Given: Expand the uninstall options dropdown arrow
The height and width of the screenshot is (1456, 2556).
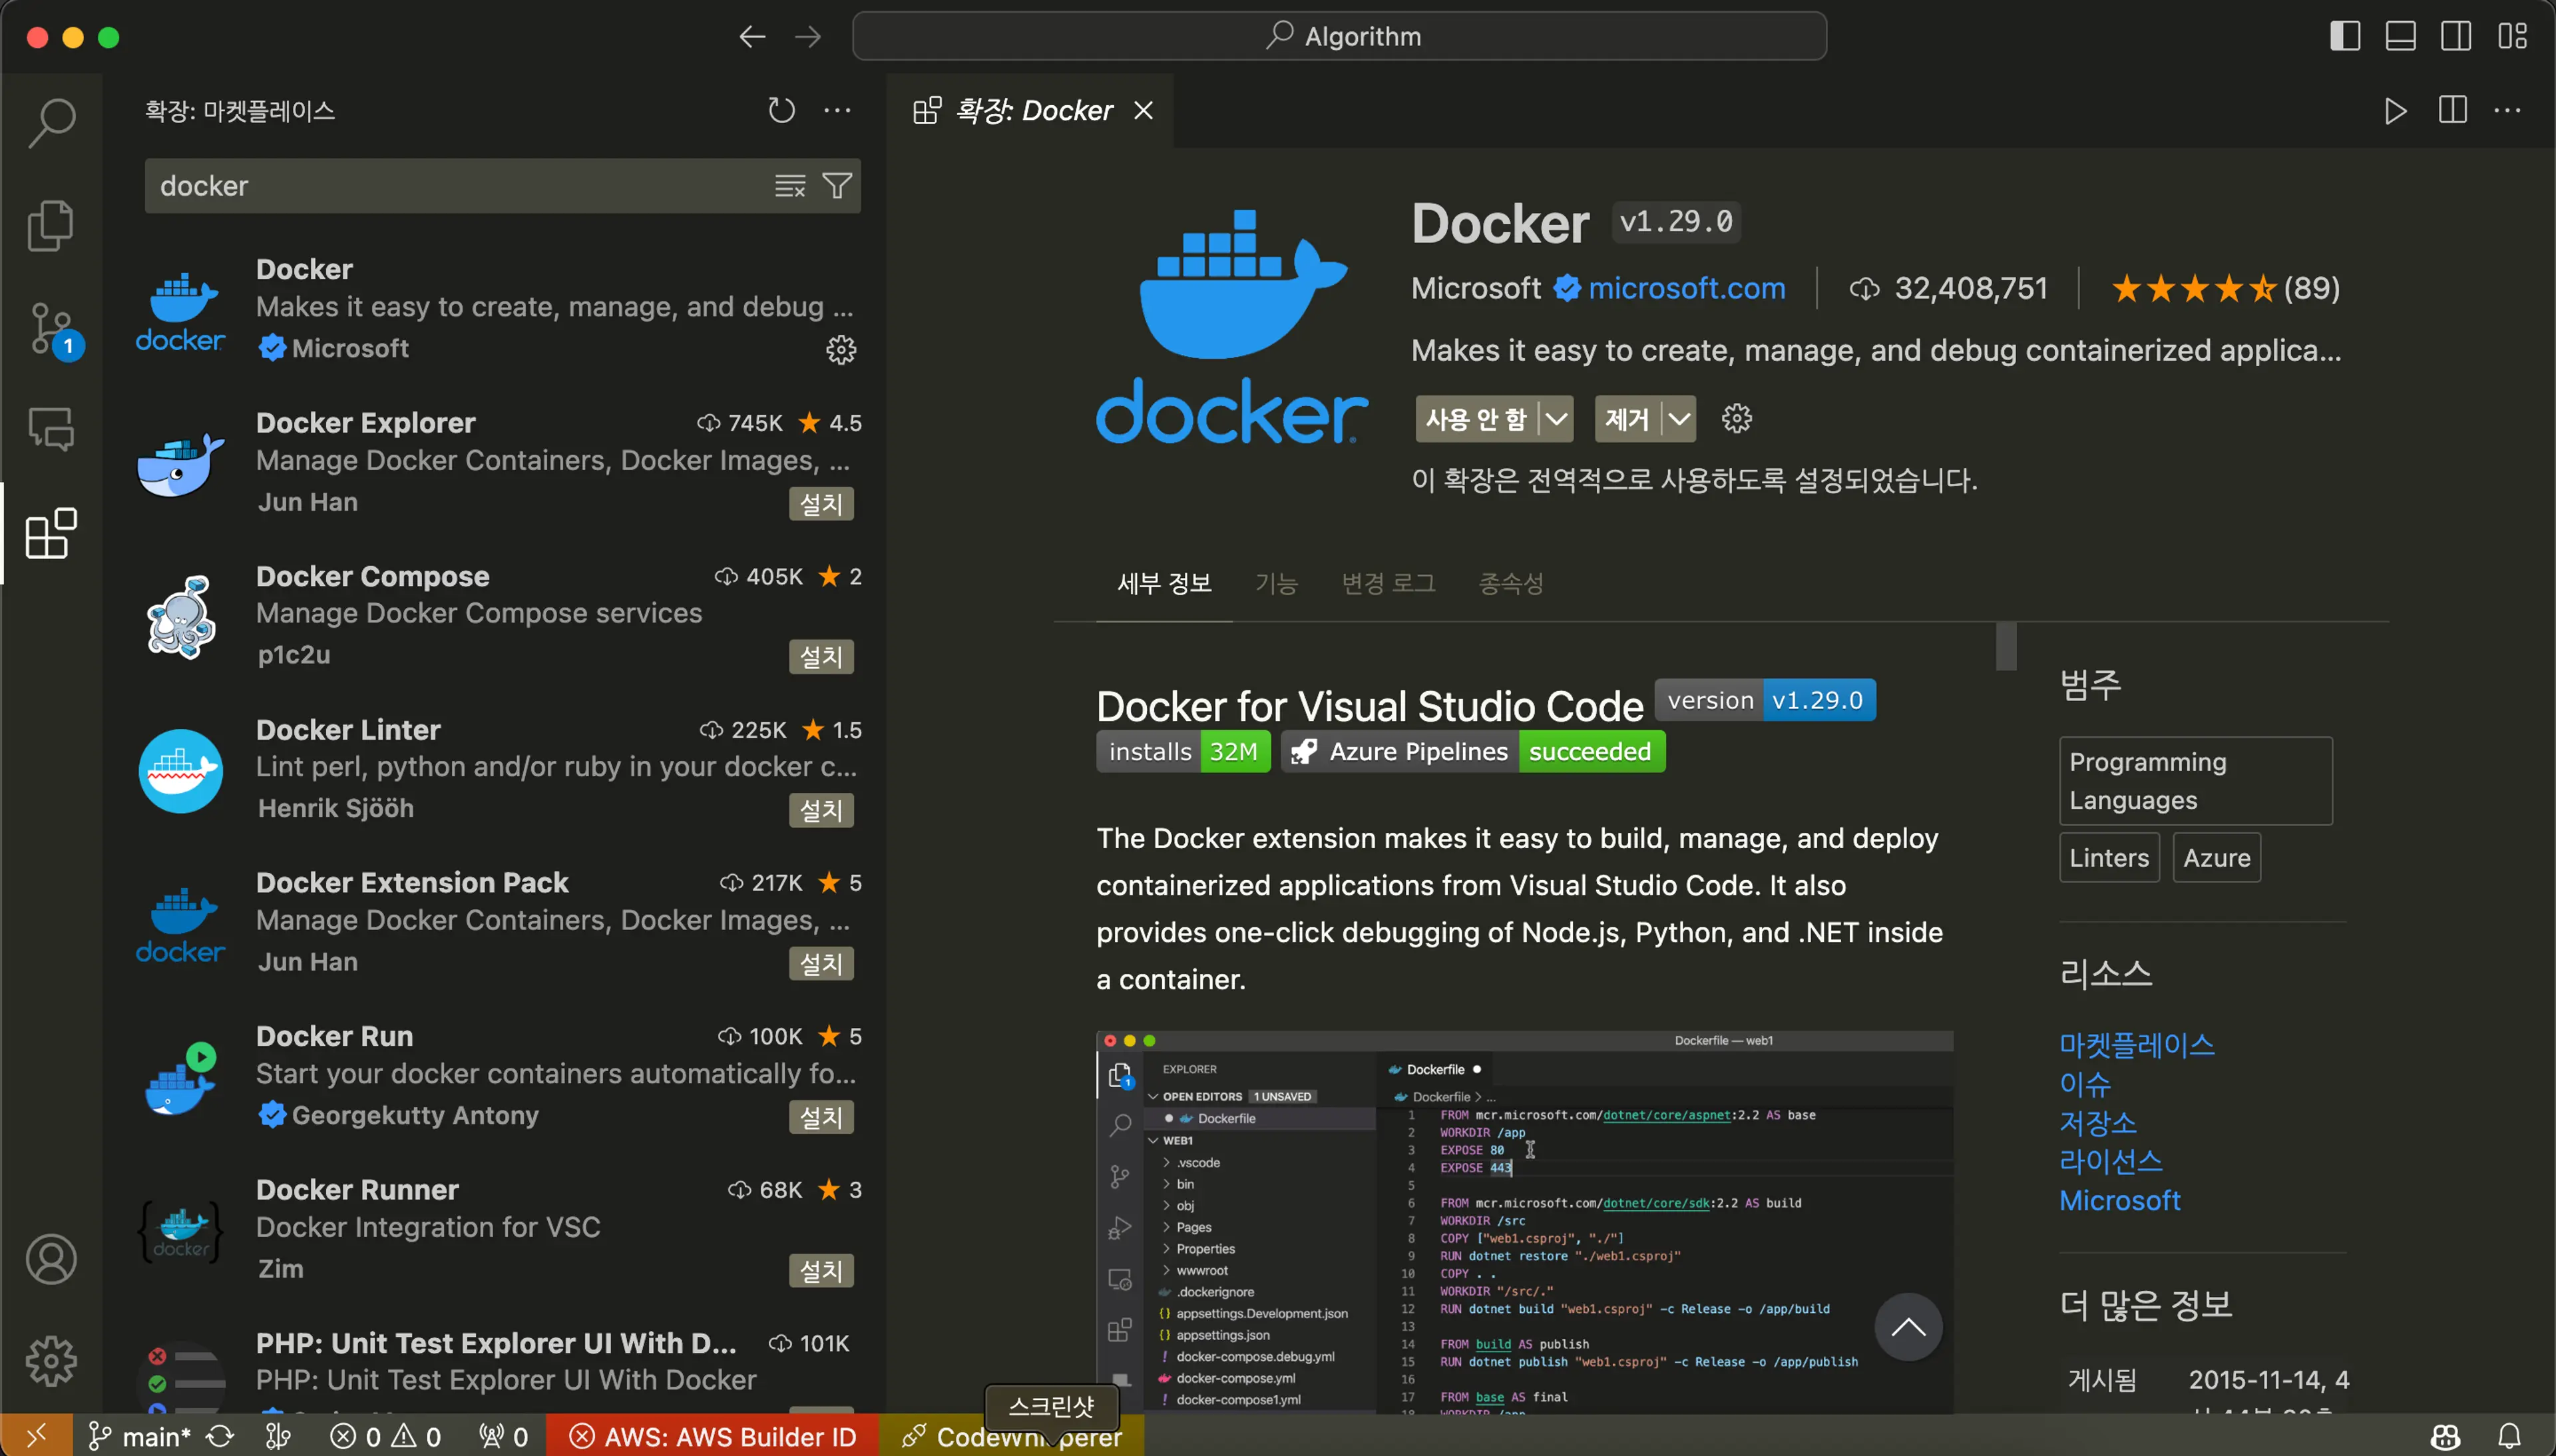Looking at the screenshot, I should (x=1679, y=418).
